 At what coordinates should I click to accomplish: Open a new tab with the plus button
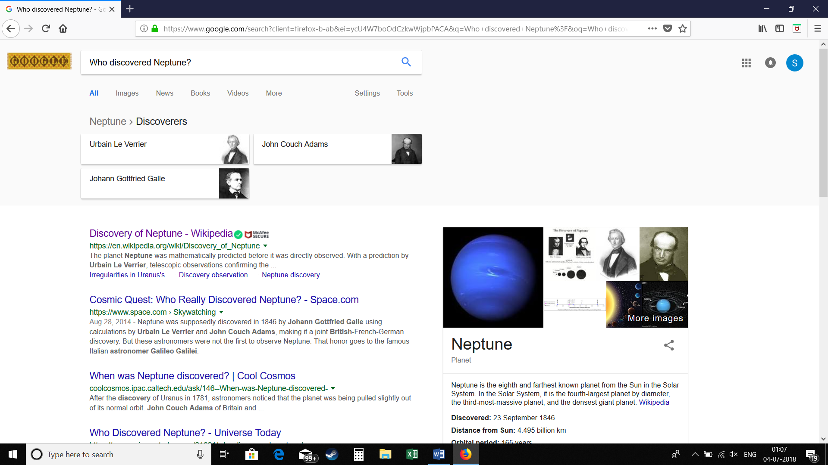[x=130, y=9]
